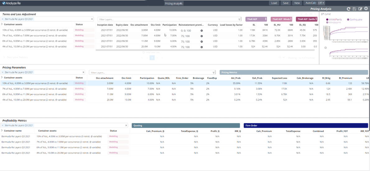Open reinstatement settings gear for 3.00M layer

tap(201, 30)
